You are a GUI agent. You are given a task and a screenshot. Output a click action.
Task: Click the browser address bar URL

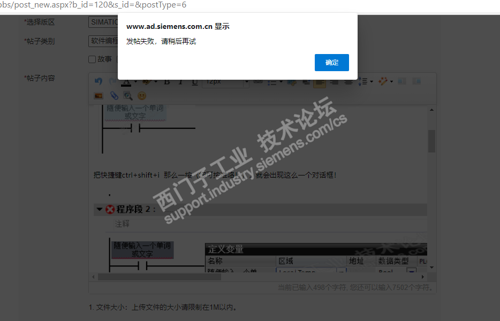[x=93, y=5]
